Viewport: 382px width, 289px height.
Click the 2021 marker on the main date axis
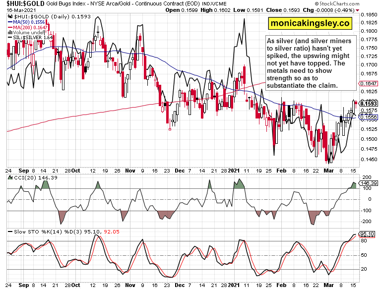pyautogui.click(x=235, y=170)
